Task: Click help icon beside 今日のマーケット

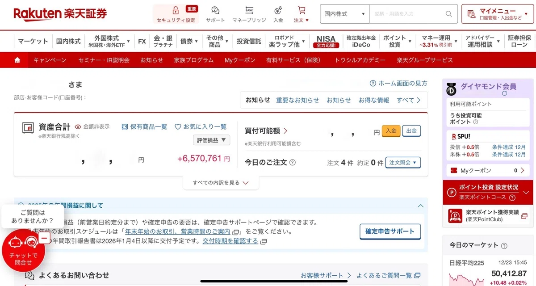Action: (504, 246)
